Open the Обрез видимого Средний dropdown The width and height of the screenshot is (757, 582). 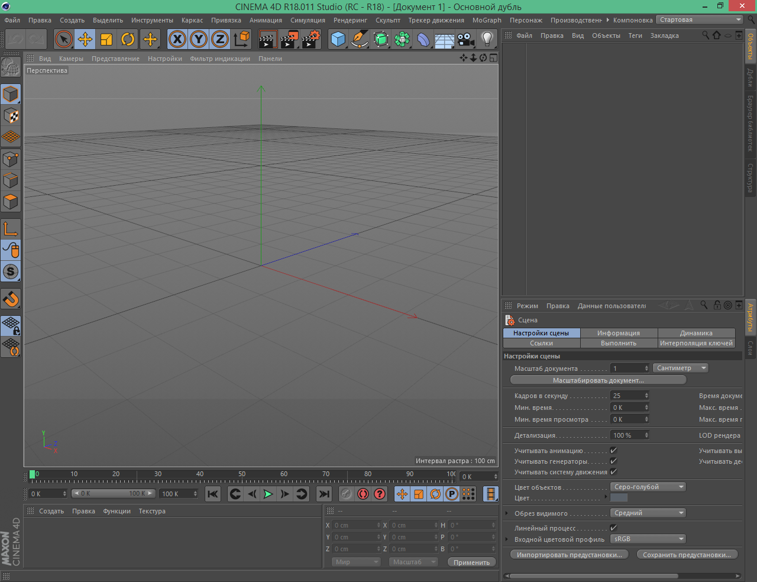tap(648, 513)
